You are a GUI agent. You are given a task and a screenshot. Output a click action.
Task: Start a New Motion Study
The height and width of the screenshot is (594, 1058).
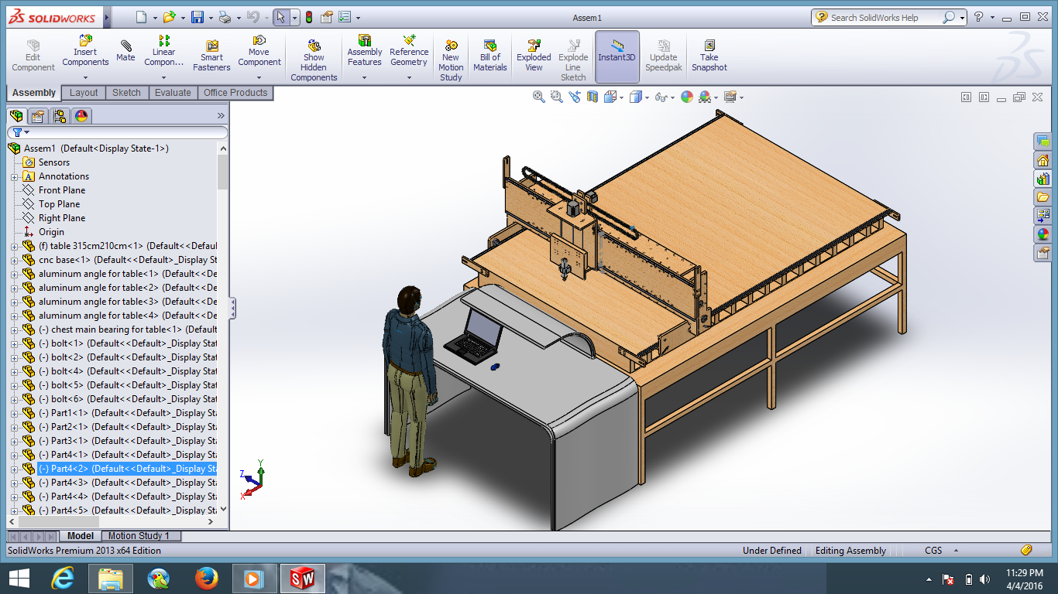coord(451,60)
